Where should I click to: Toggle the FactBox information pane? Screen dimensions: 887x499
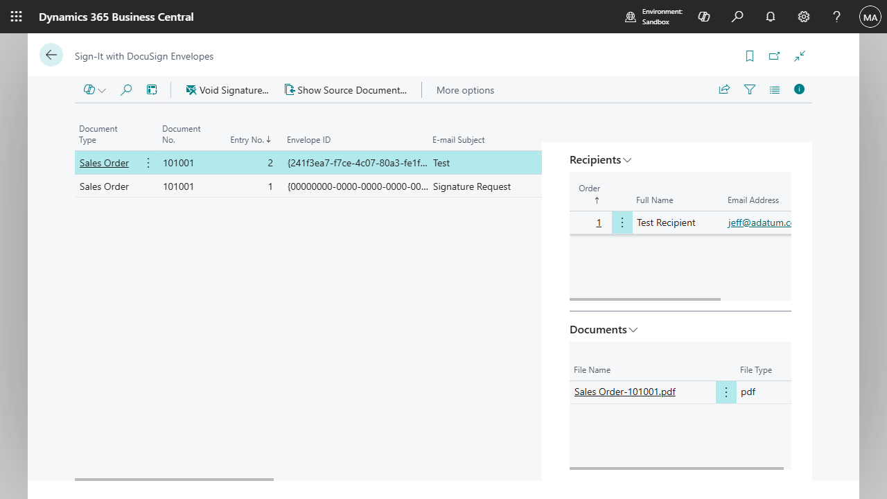click(x=799, y=89)
